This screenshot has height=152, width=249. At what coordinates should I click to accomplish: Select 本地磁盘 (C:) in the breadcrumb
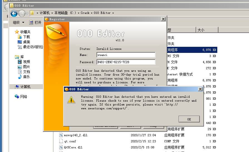point(65,13)
